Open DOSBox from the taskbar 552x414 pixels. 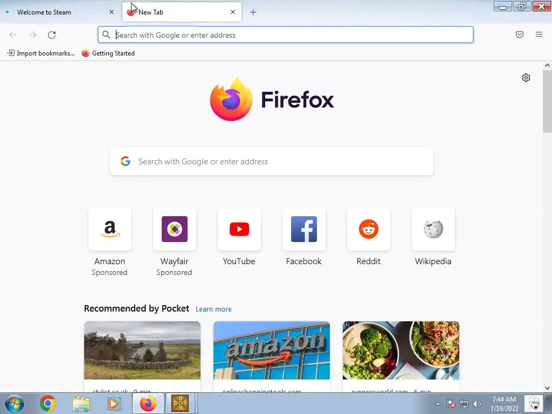point(180,403)
